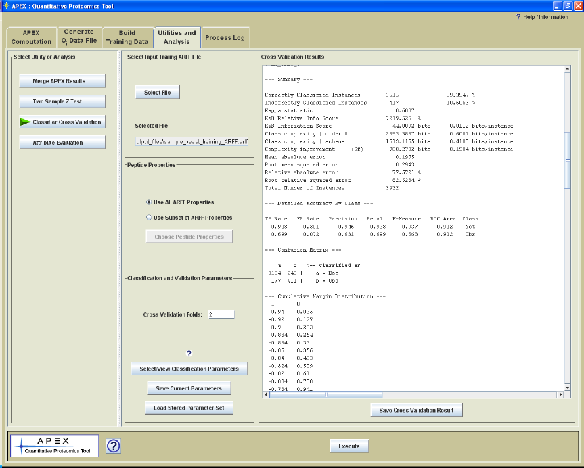This screenshot has width=584, height=468.
Task: Click the Cross Validation Folds input field
Action: pyautogui.click(x=221, y=314)
